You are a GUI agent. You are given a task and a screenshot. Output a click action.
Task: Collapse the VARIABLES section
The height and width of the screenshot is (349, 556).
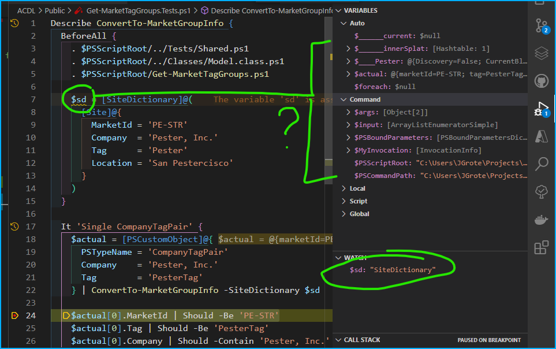(339, 10)
